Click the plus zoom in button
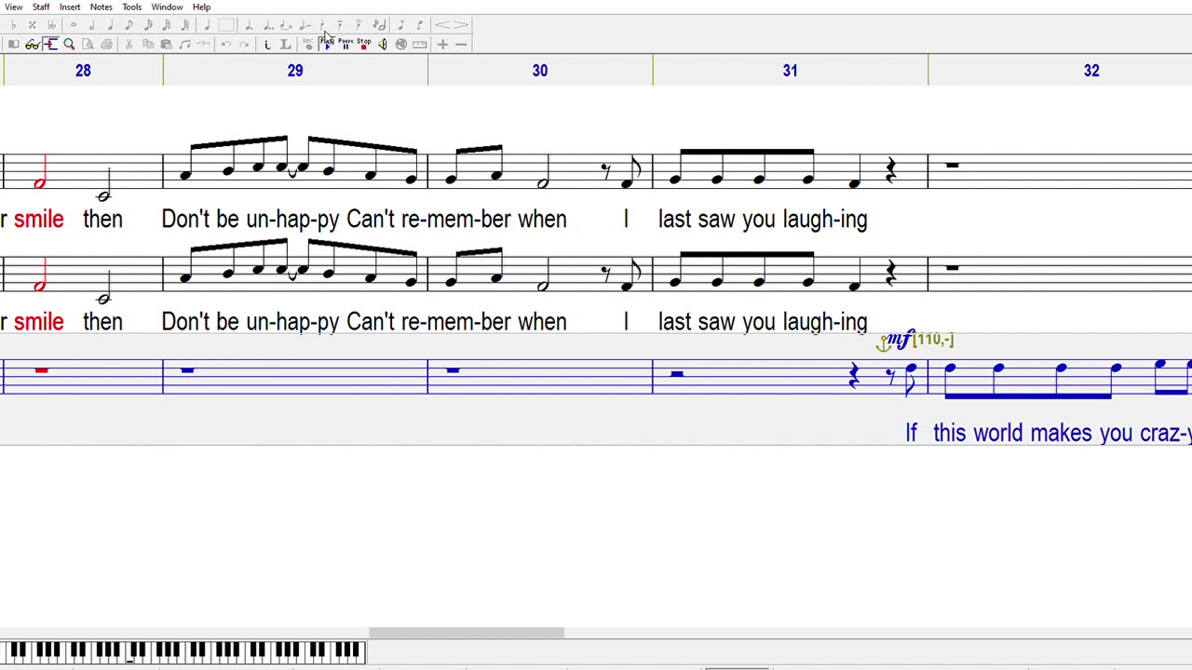The width and height of the screenshot is (1192, 670). (442, 44)
